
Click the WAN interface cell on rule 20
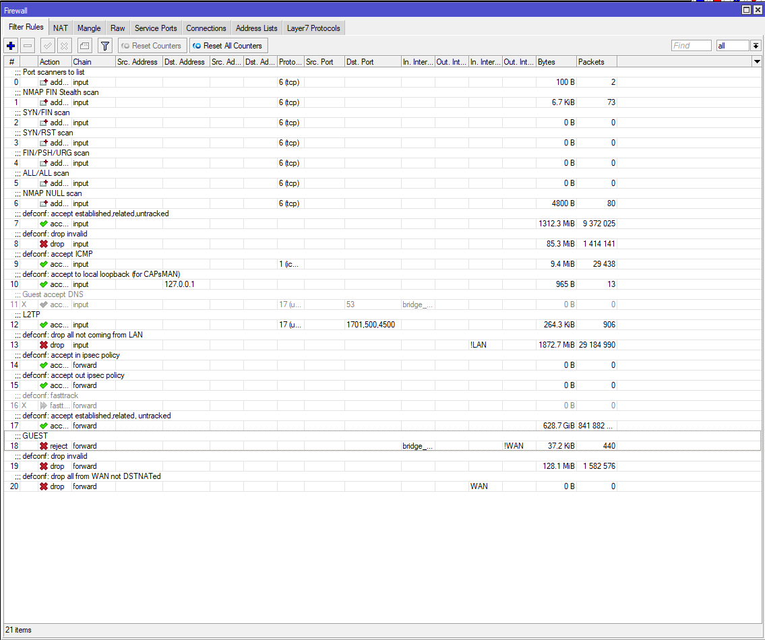[x=485, y=486]
